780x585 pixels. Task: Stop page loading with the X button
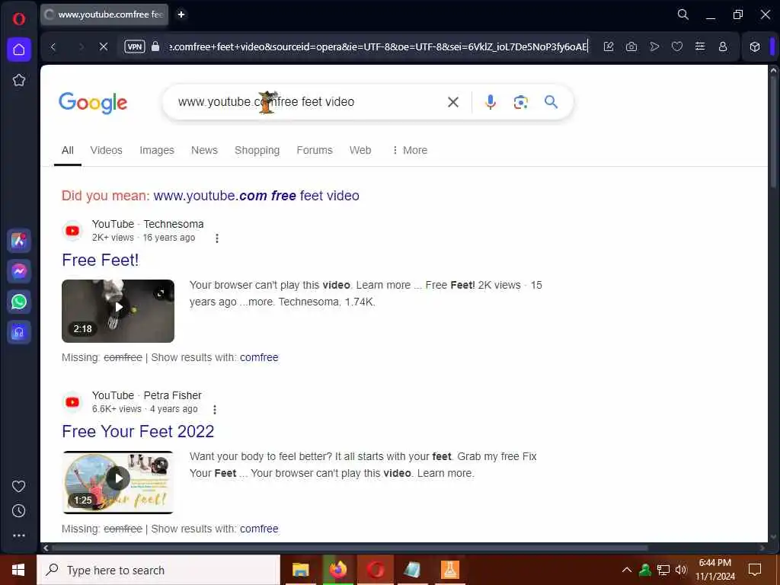tap(104, 46)
